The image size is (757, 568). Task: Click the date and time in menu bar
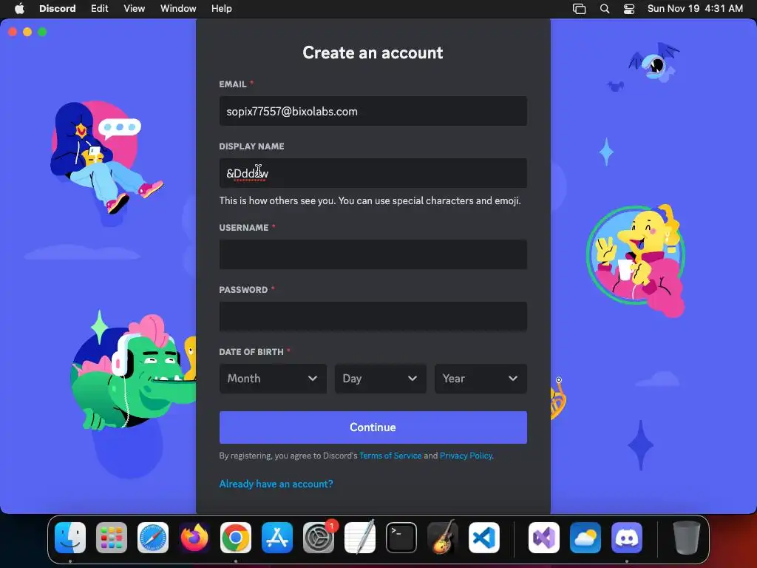click(x=695, y=9)
